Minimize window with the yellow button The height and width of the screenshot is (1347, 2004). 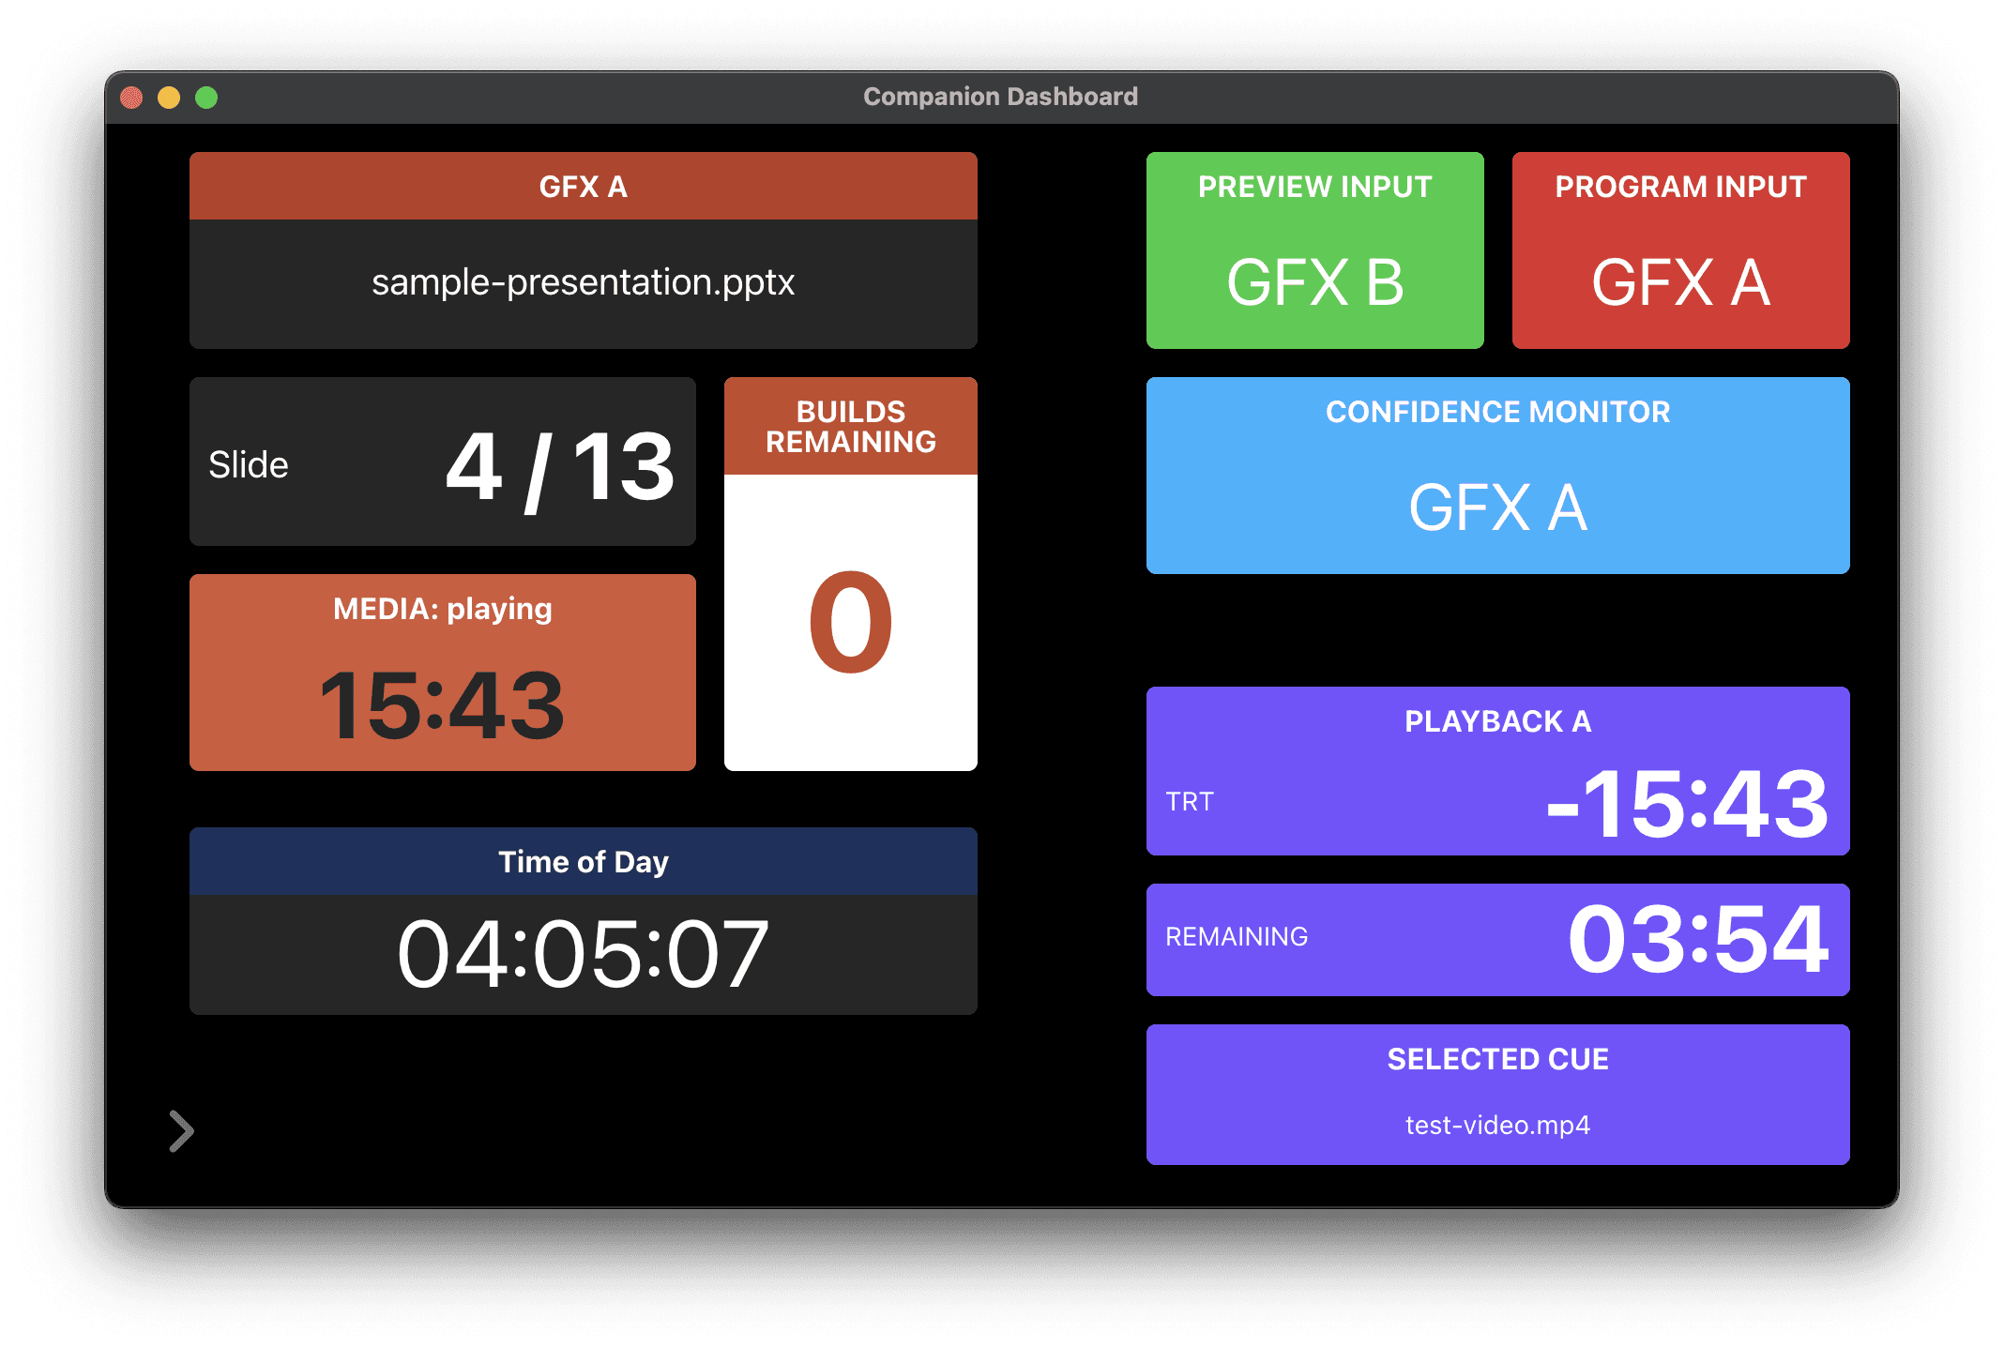pos(169,98)
